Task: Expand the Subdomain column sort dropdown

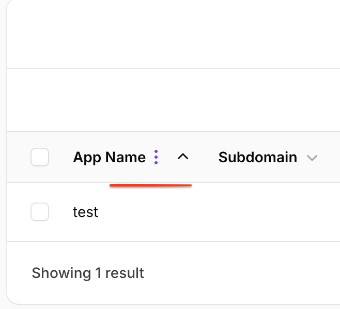Action: pos(312,158)
